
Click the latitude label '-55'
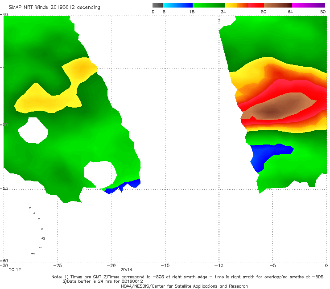pos(4,189)
